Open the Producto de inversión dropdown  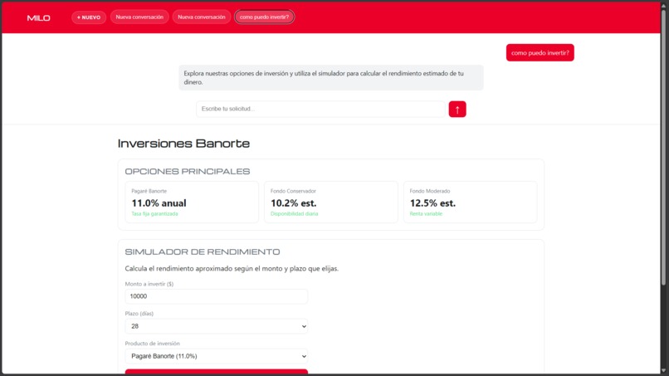217,356
